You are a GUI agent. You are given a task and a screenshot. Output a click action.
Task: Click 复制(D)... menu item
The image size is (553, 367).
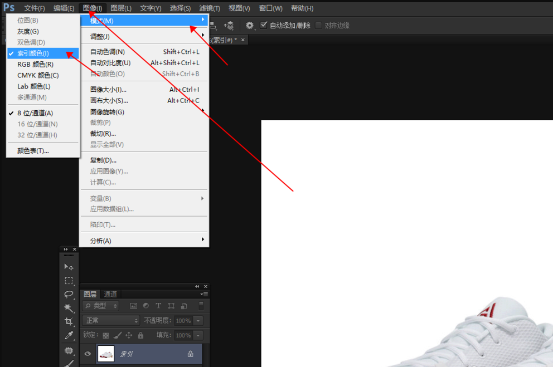[144, 160]
